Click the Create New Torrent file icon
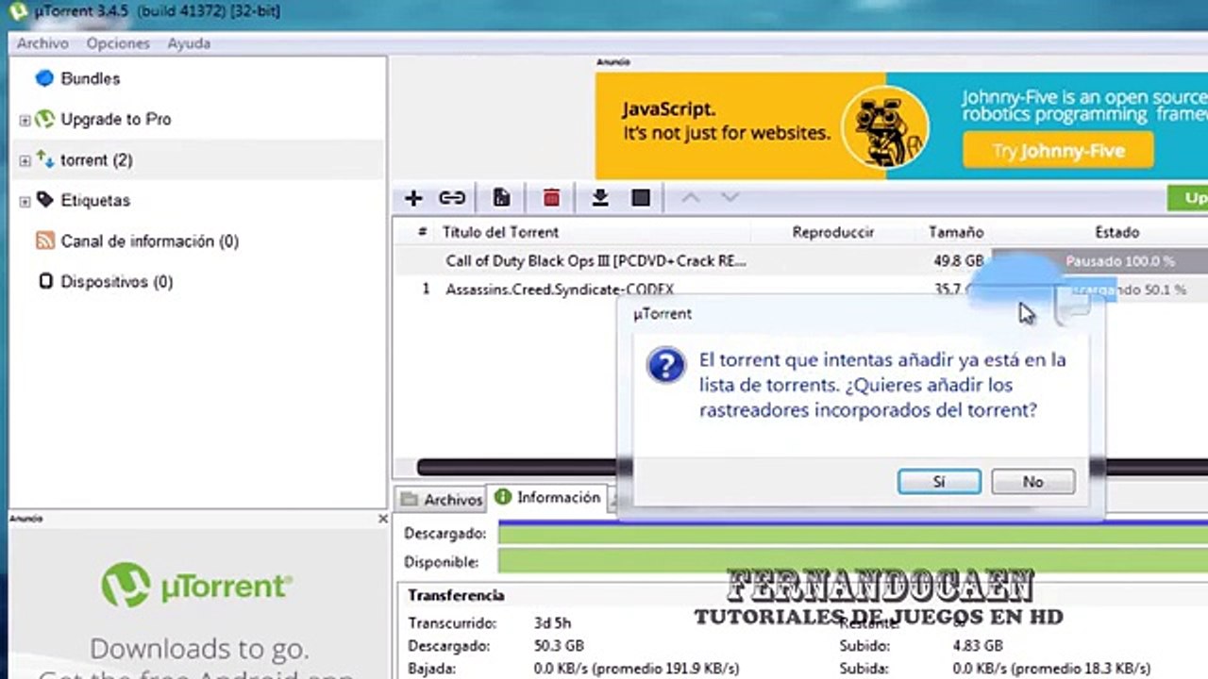This screenshot has height=679, width=1208. [502, 198]
